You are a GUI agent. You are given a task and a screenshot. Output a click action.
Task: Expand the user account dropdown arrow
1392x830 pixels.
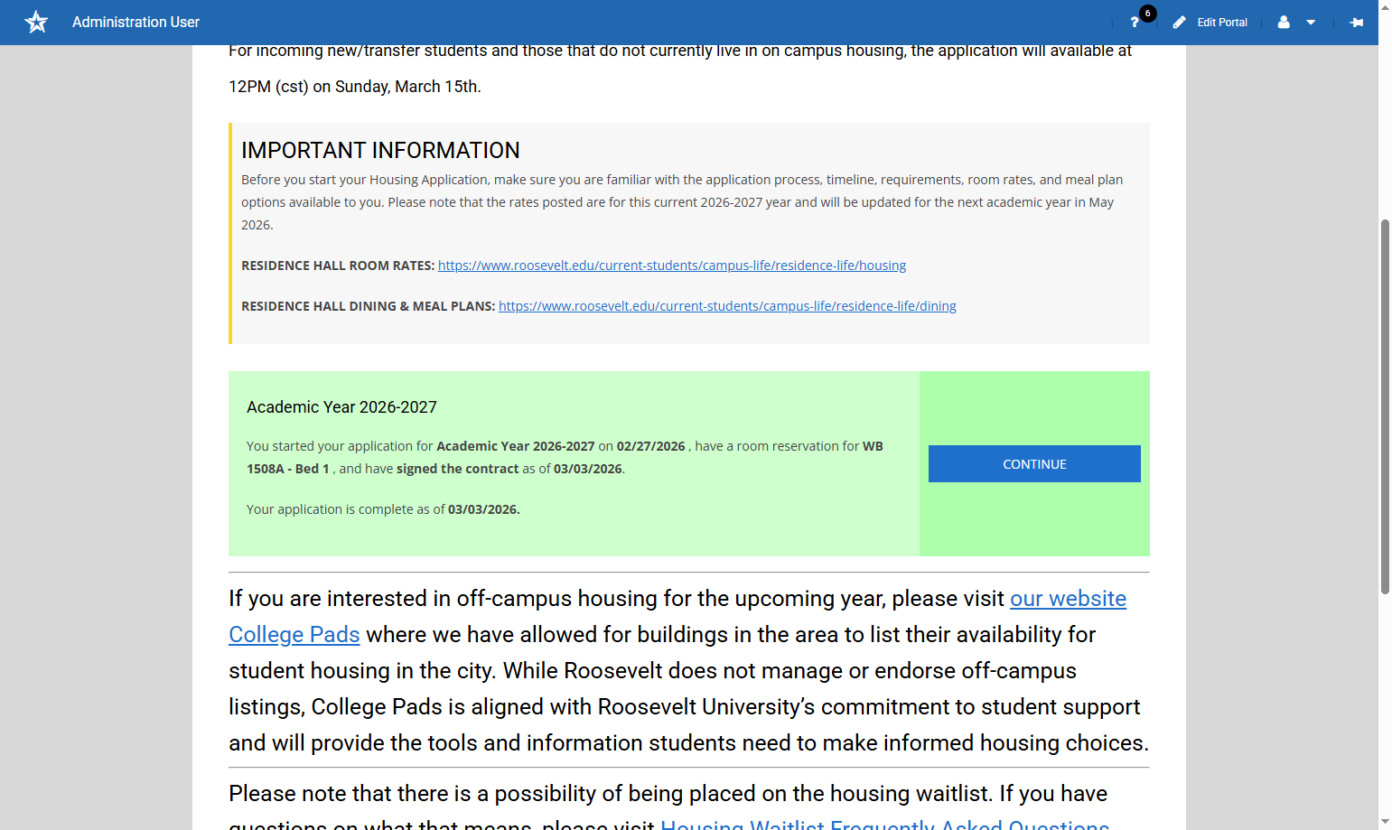coord(1311,23)
